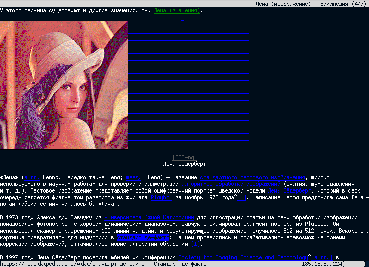Image resolution: width=369 pixels, height=267 pixels.
Task: Click the '[англ.]' superscript link
Action: pyautogui.click(x=322, y=258)
